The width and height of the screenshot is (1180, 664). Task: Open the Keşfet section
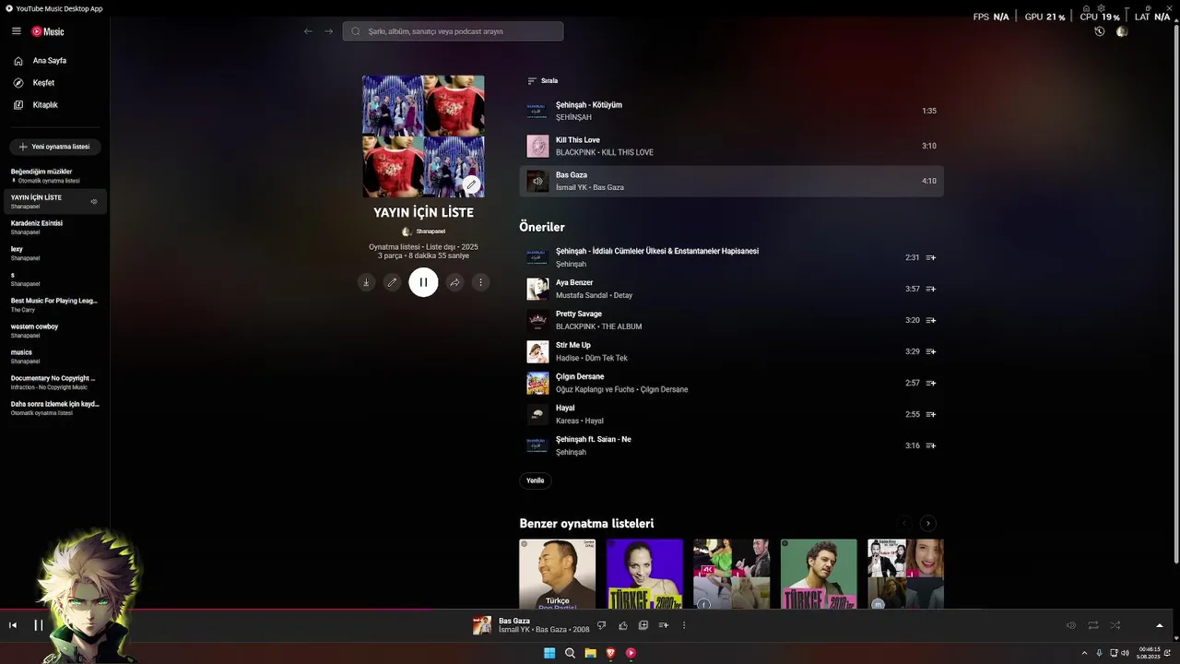point(55,83)
